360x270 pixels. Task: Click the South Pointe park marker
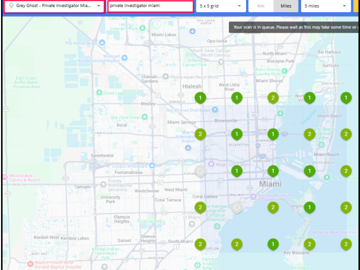[x=327, y=177]
